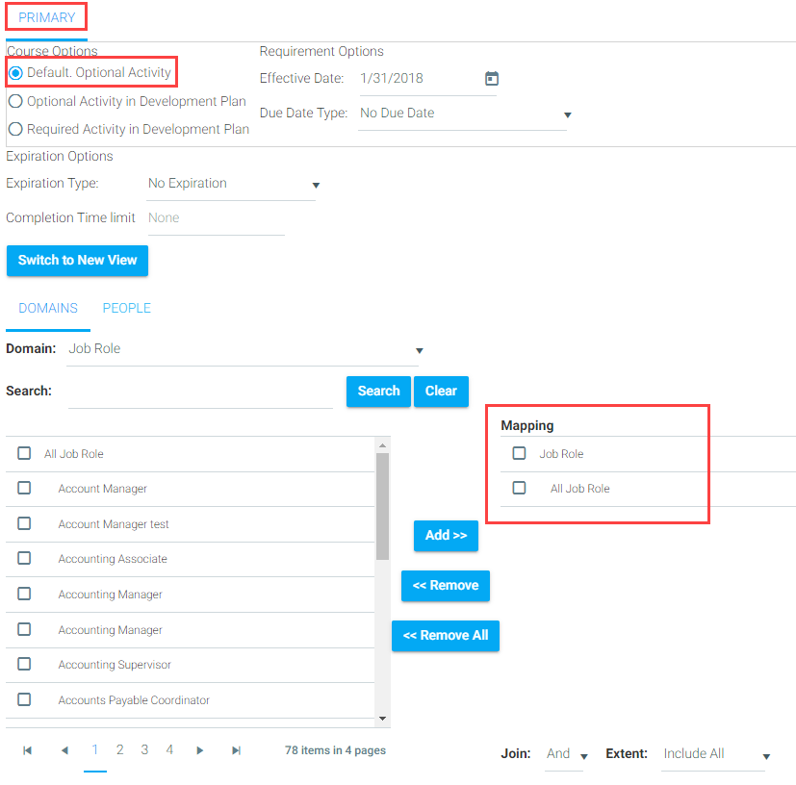Go to page 4
Viewport: 796px width, 785px height.
(x=169, y=750)
